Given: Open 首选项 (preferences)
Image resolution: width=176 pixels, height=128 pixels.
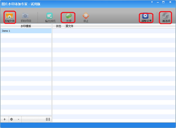Looking at the screenshot, I should coord(166,18).
